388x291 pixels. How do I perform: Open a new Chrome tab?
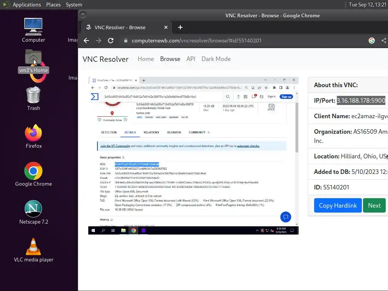point(180,27)
